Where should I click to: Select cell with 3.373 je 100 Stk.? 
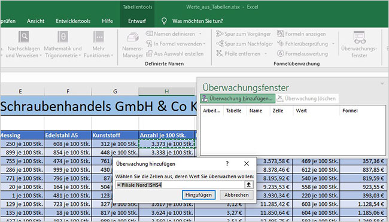click(166, 144)
